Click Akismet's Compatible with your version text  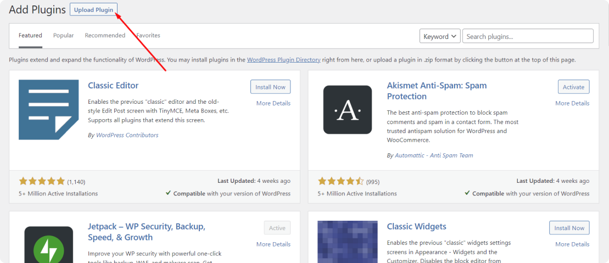tap(527, 193)
